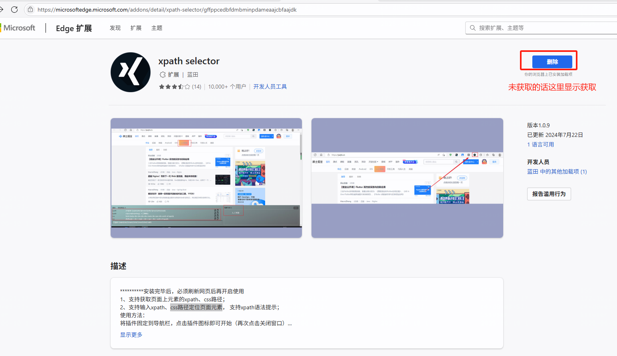Image resolution: width=617 pixels, height=356 pixels.
Task: Click the magnifier icon in the search box
Action: [x=473, y=28]
